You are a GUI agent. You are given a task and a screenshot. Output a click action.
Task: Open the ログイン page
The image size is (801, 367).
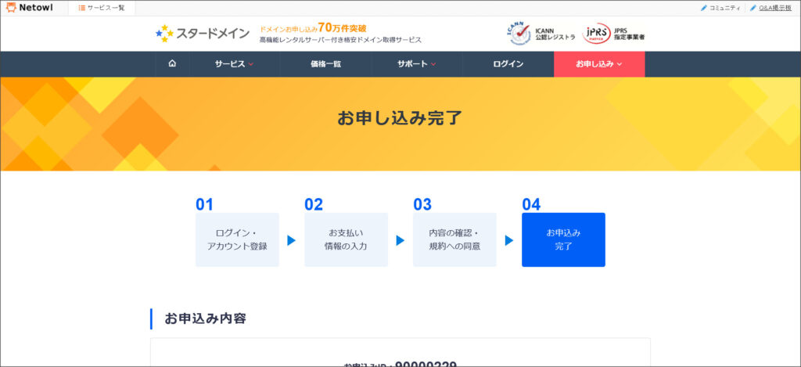pyautogui.click(x=508, y=64)
